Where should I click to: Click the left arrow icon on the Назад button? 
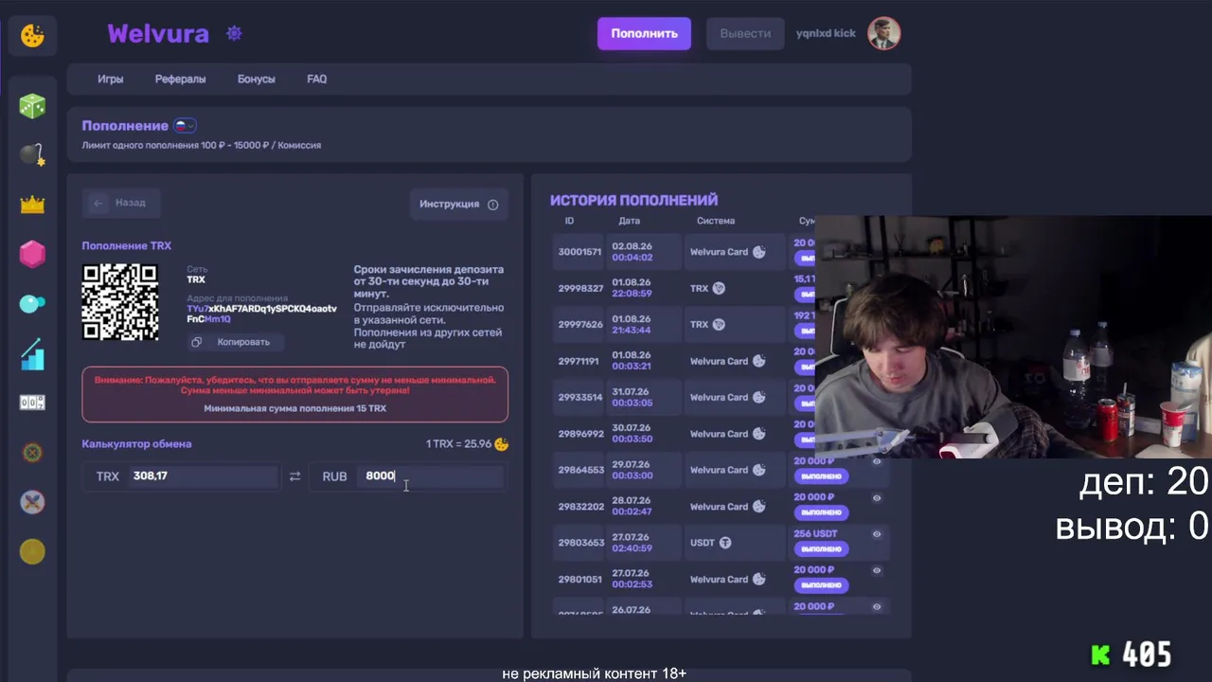point(98,203)
